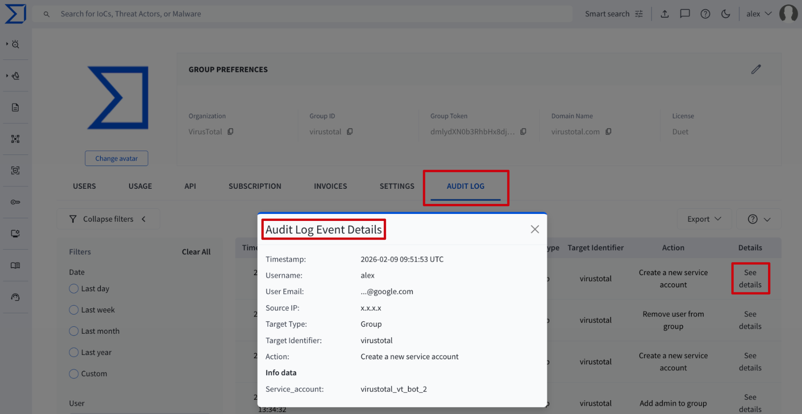Image resolution: width=802 pixels, height=414 pixels.
Task: Copy the Group ID virustotal value
Action: [350, 131]
